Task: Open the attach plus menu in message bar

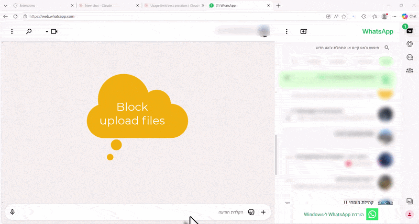Action: tap(263, 212)
